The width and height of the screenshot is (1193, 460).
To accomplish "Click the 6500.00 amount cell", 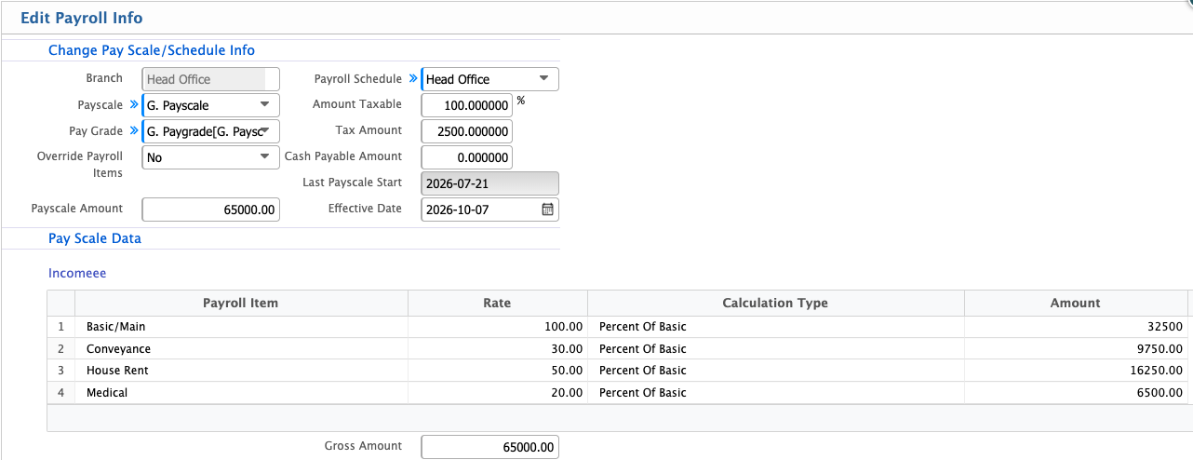I will point(1076,393).
